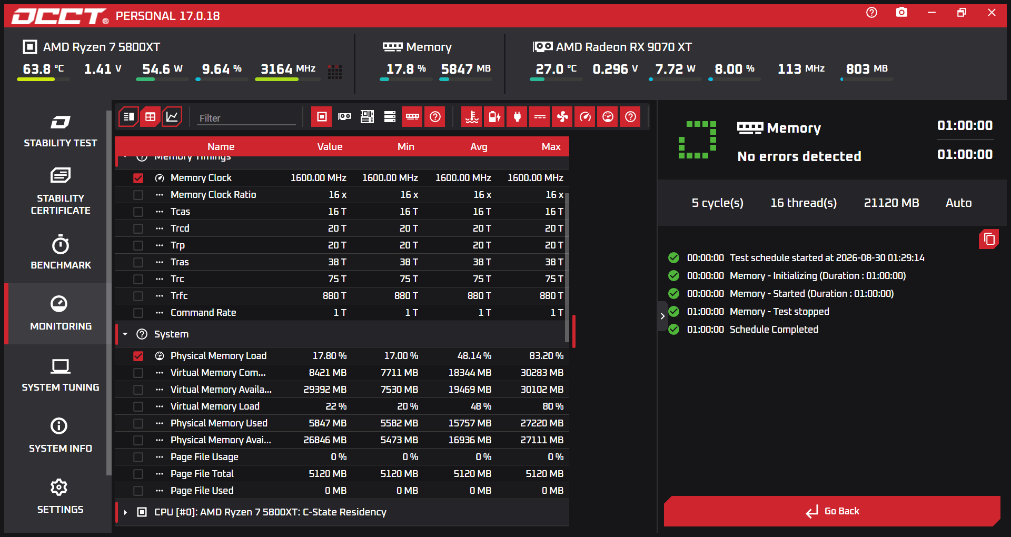Toggle the battery power sensor filter icon

point(494,117)
